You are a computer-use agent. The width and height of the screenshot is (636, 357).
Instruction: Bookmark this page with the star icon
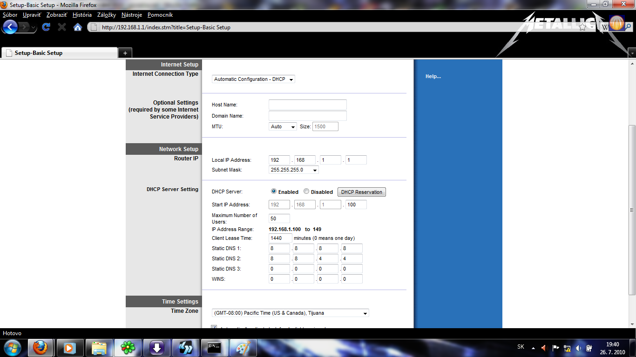(x=582, y=27)
